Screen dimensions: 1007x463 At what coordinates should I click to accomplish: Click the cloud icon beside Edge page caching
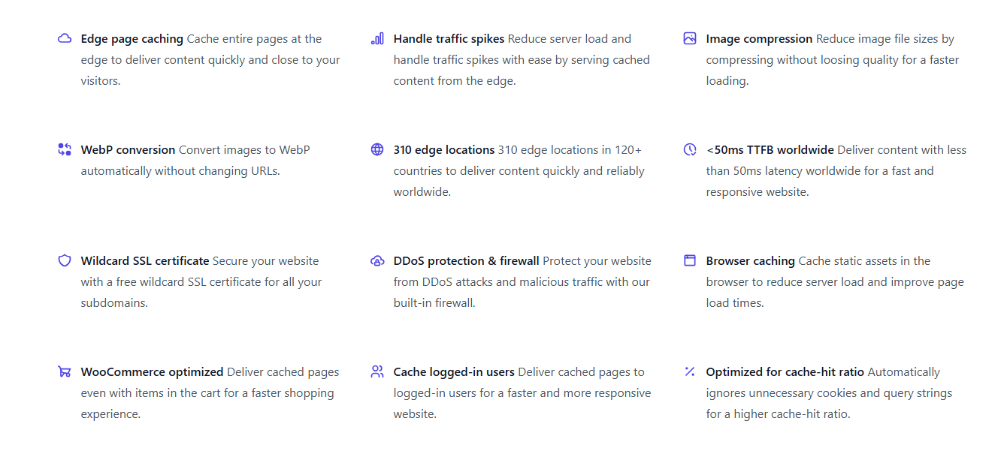(x=65, y=38)
